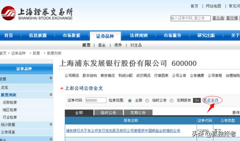Image resolution: width=240 pixels, height=141 pixels.
Task: Open the 市场数据 navigation menu
Action: click(x=72, y=36)
